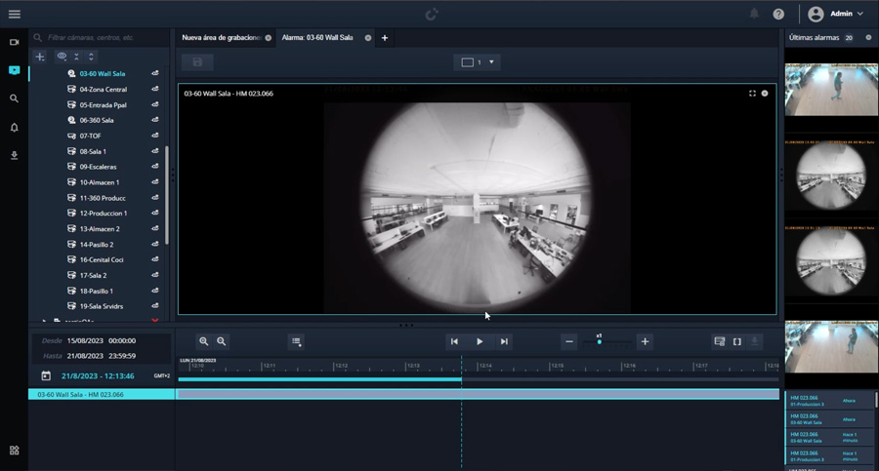Toggle the stream icon next to 04-Zona Central
The width and height of the screenshot is (879, 471).
(154, 90)
